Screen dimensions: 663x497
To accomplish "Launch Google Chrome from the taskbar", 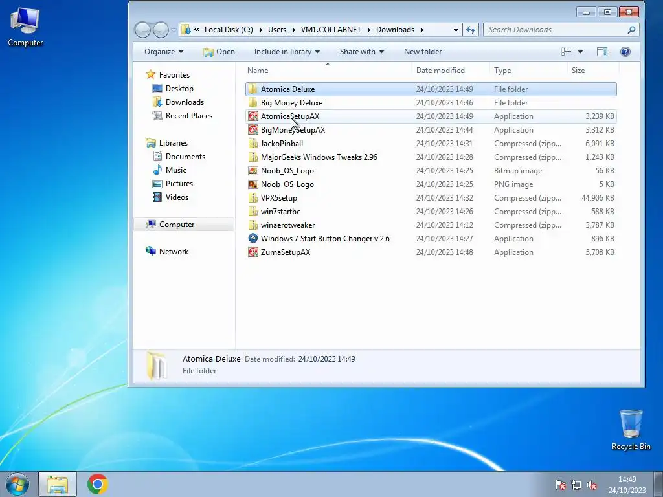I will coord(98,484).
